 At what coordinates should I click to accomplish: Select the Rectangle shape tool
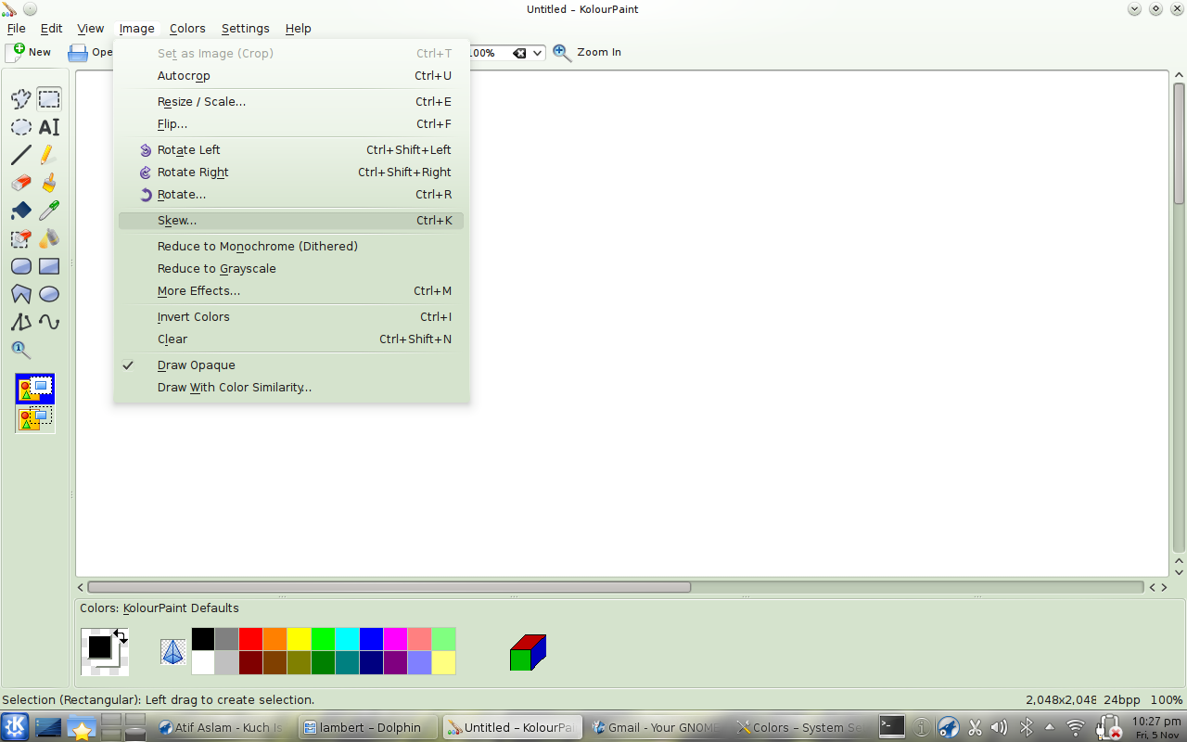pyautogui.click(x=49, y=266)
